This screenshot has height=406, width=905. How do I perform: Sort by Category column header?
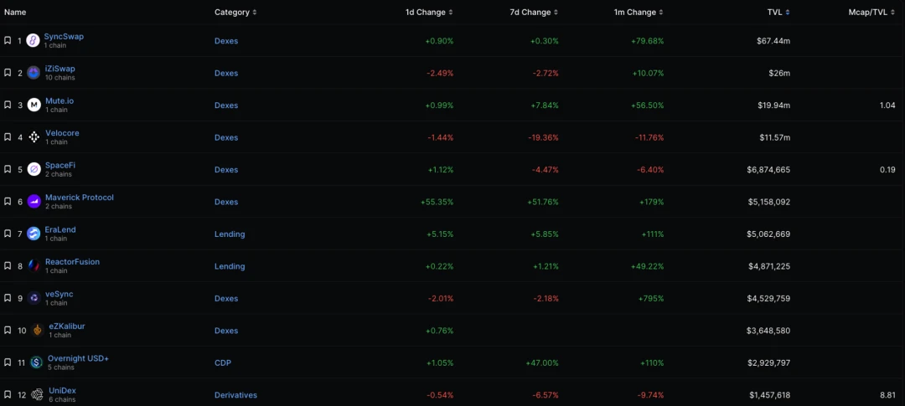(x=235, y=13)
